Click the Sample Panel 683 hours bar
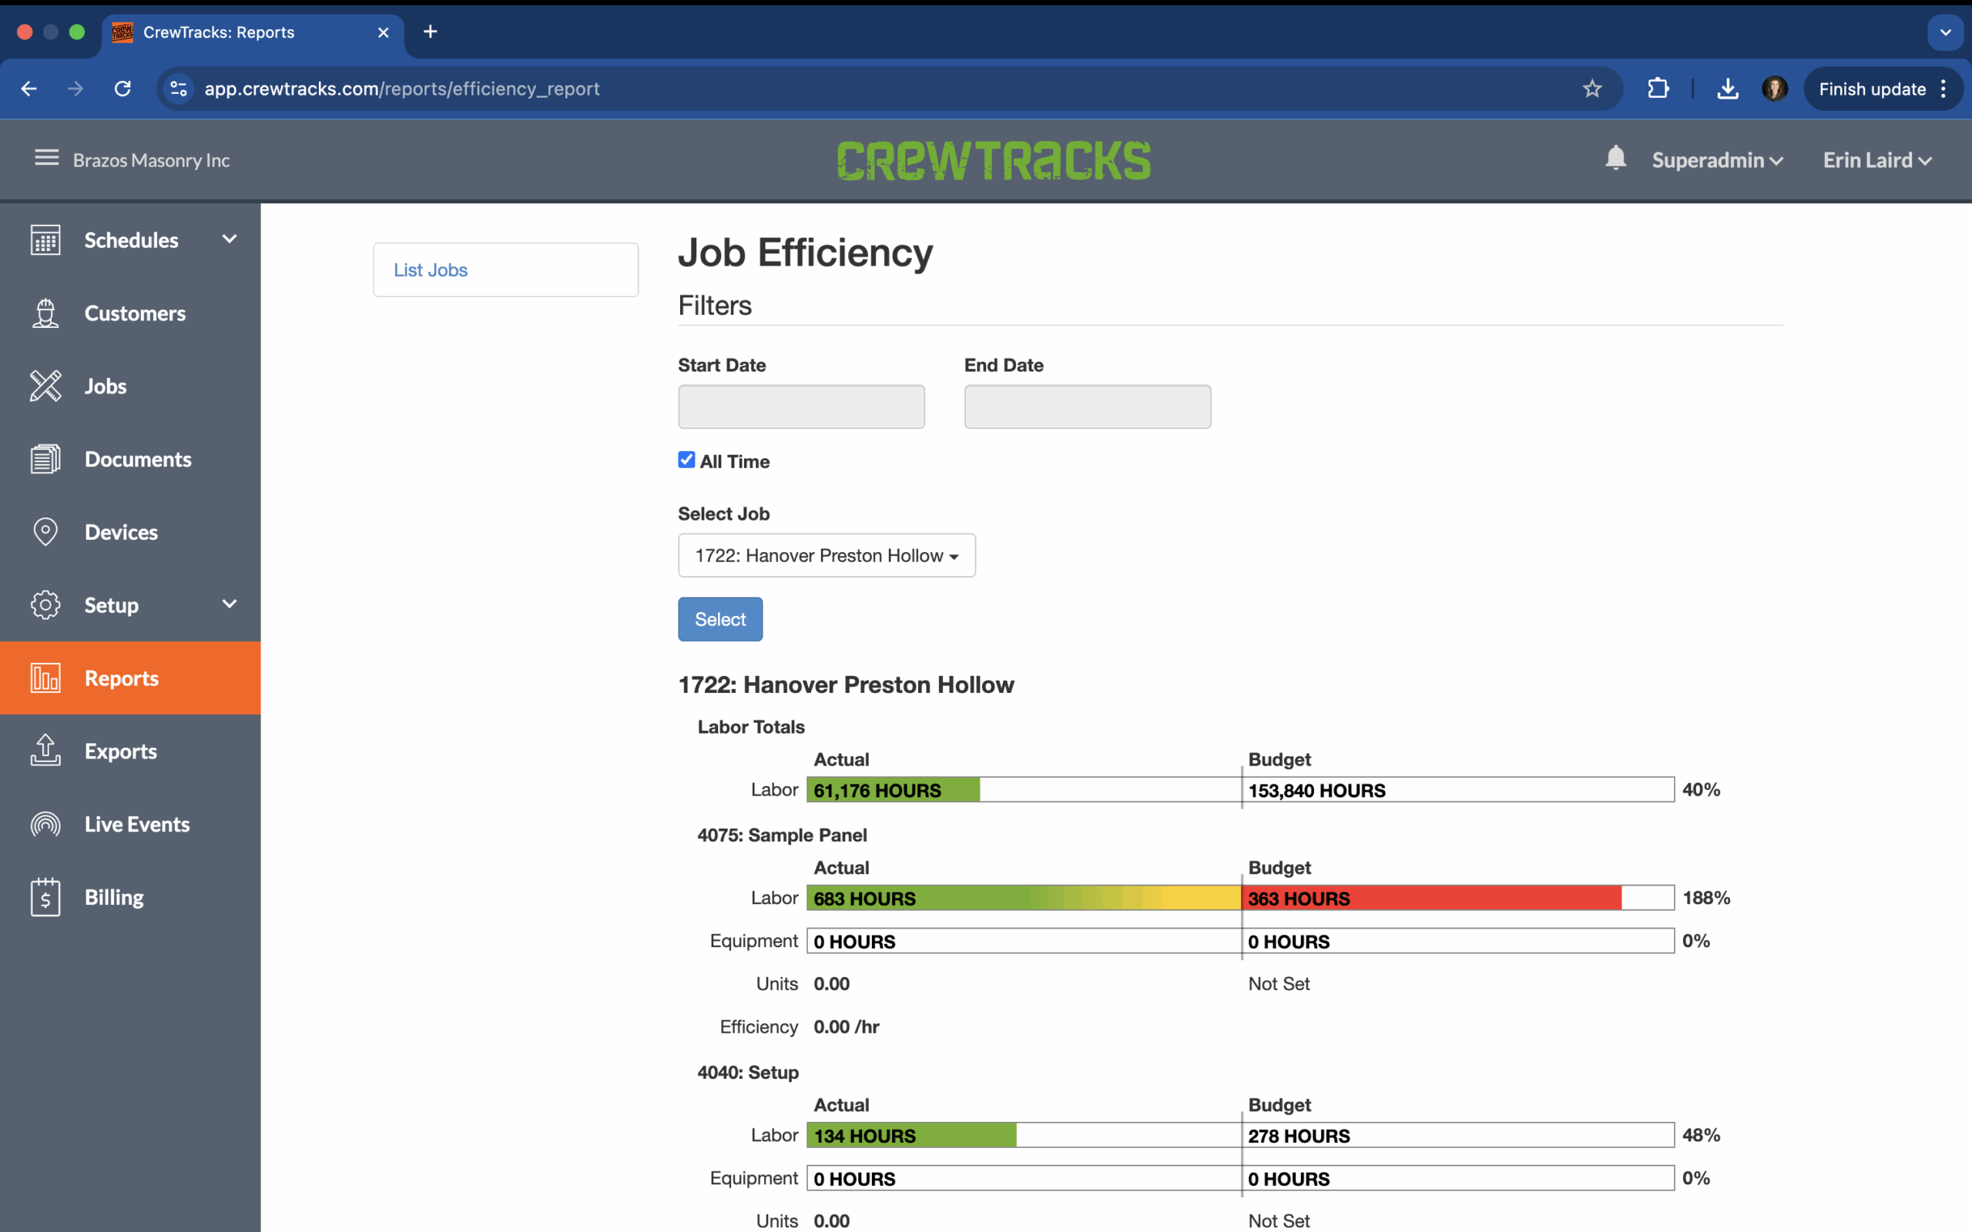 coord(1025,898)
